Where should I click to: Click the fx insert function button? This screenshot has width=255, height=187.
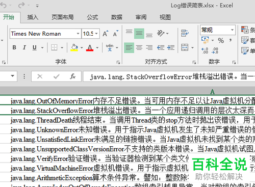point(72,76)
